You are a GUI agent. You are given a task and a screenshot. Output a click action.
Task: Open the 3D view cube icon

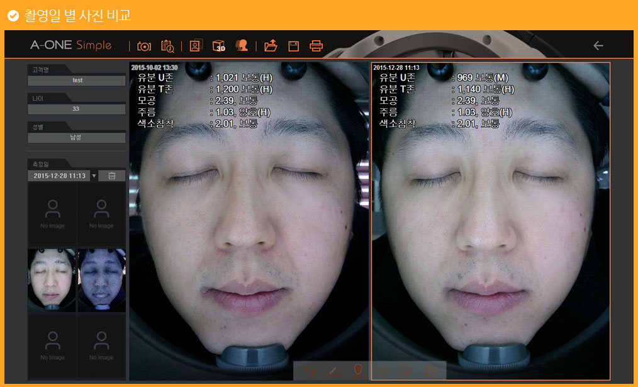(219, 45)
